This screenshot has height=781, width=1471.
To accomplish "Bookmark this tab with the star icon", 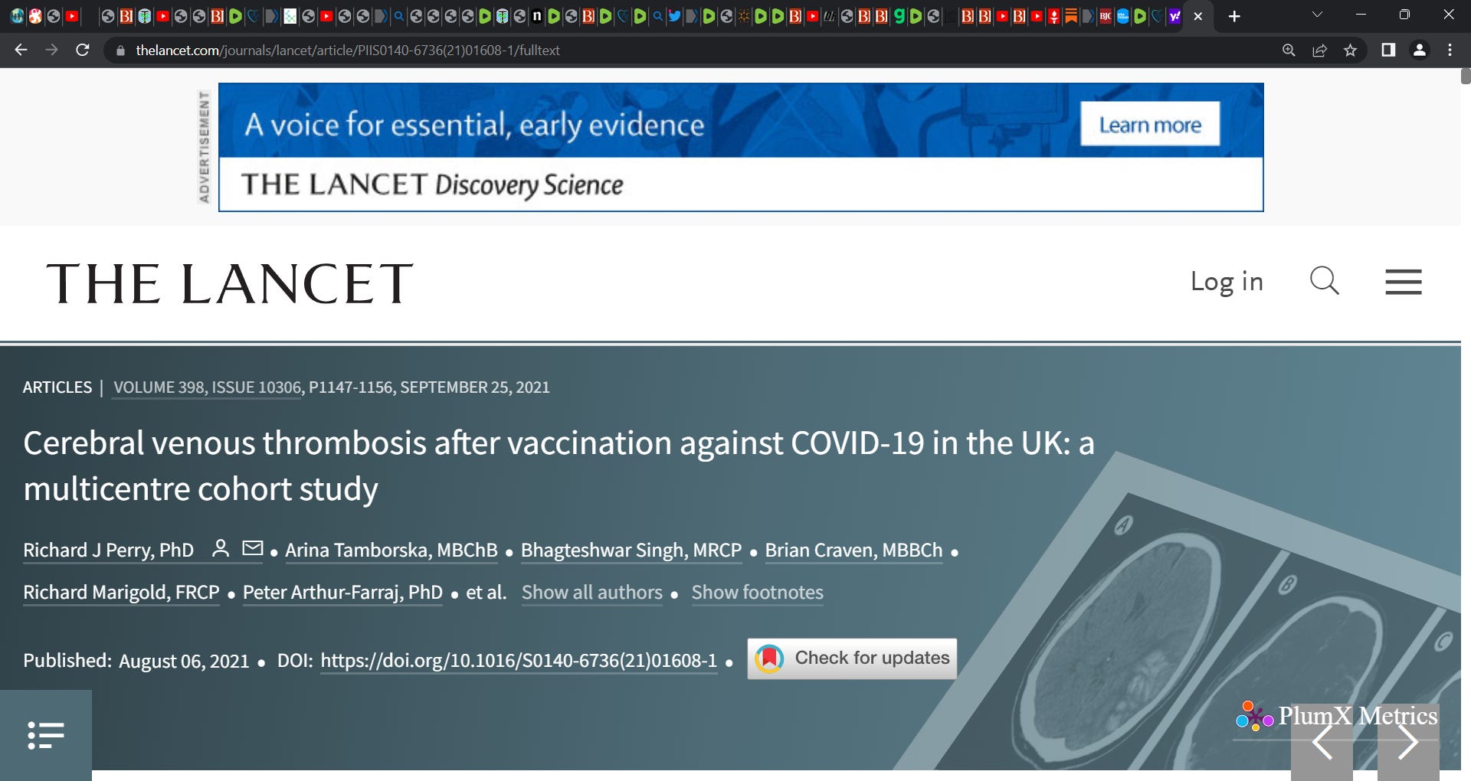I will click(x=1350, y=50).
